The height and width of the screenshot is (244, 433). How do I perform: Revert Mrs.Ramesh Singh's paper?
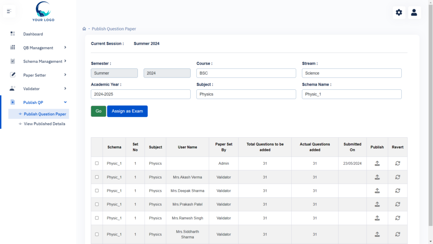coord(397,218)
